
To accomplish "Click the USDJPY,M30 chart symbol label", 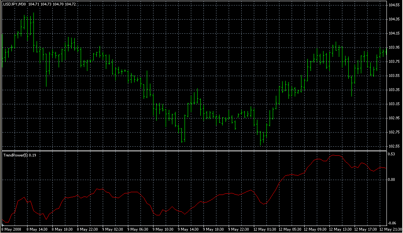I will coord(14,4).
